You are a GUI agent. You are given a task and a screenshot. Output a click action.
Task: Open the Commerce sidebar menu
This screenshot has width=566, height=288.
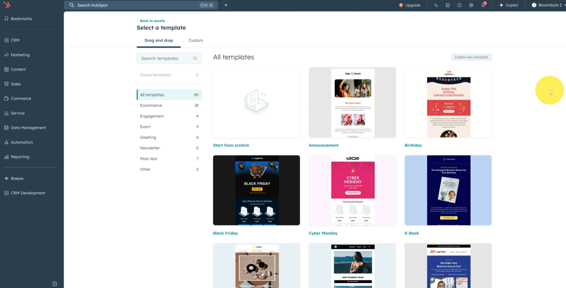click(18, 98)
